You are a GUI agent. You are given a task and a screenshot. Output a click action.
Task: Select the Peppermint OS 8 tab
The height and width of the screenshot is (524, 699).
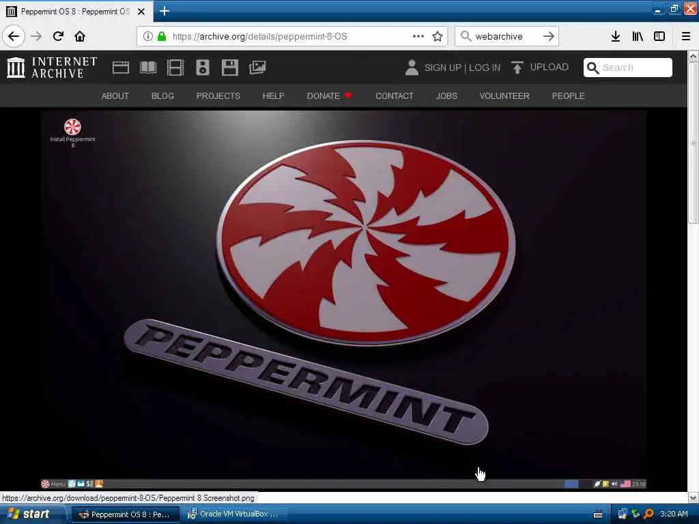coord(76,12)
